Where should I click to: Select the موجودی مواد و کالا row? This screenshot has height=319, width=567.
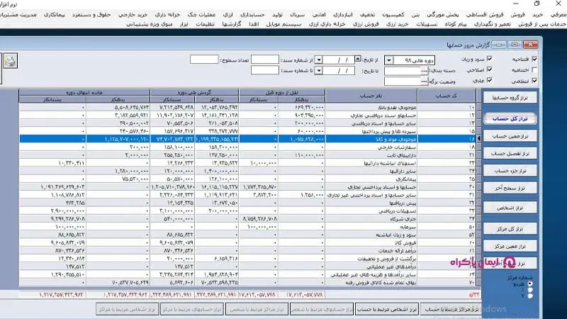pyautogui.click(x=247, y=139)
